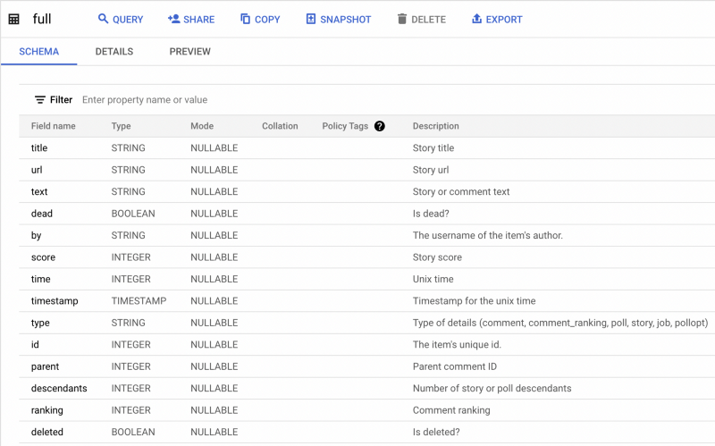Click the QUERY button label
Screen dimensions: 715x446
(128, 20)
